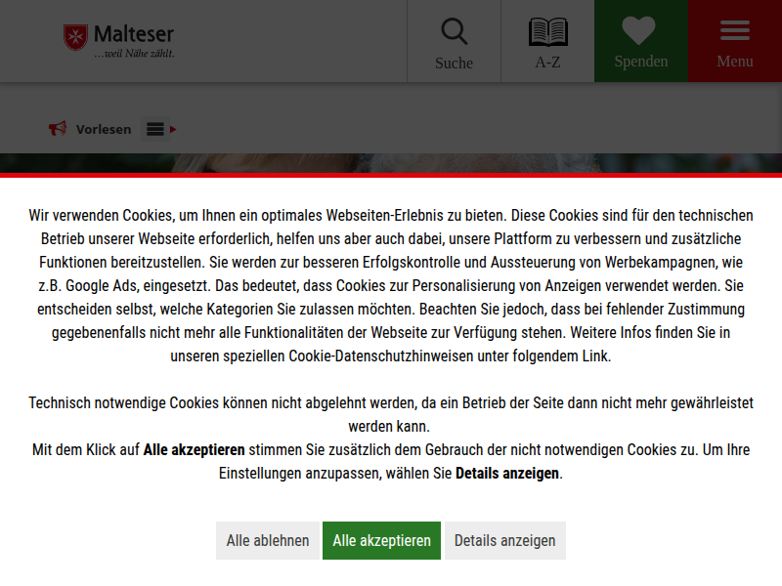Open the hamburger icon above Menu
The width and height of the screenshot is (782, 586).
pos(735,31)
